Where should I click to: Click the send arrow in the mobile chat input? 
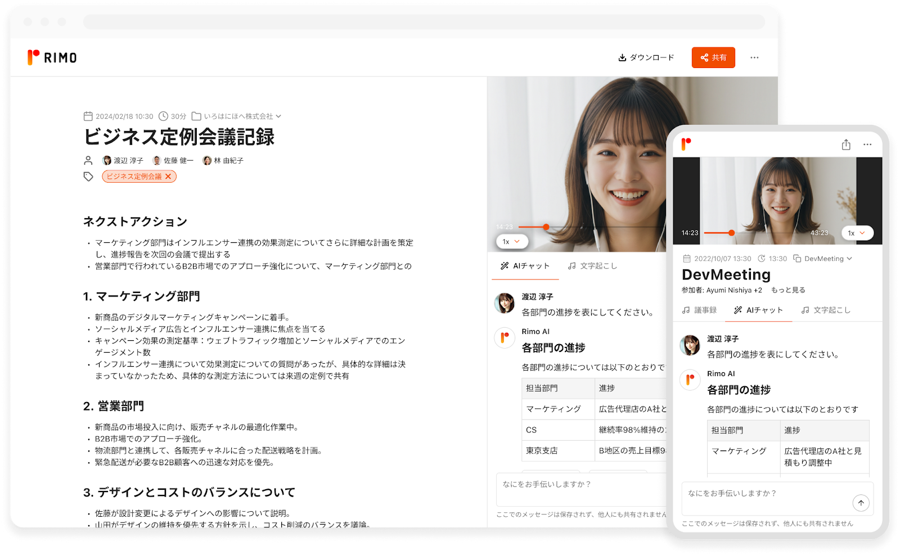[861, 503]
